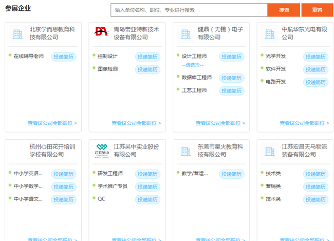This screenshot has width=334, height=241.
Task: Select the 工艺工程师 job title
Action: click(x=194, y=90)
